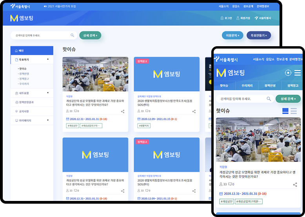Open 서울소식 link in desktop top bar

(x=223, y=6)
